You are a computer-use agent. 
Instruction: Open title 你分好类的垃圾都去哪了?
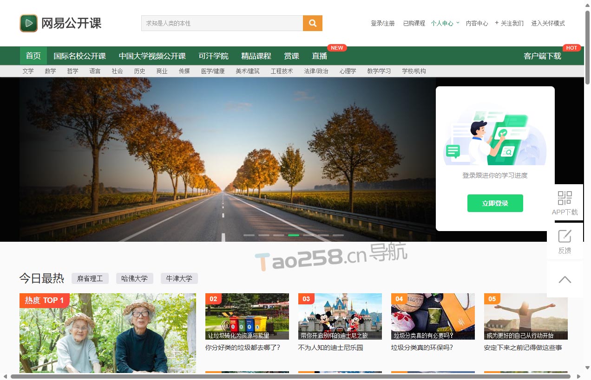(x=243, y=348)
